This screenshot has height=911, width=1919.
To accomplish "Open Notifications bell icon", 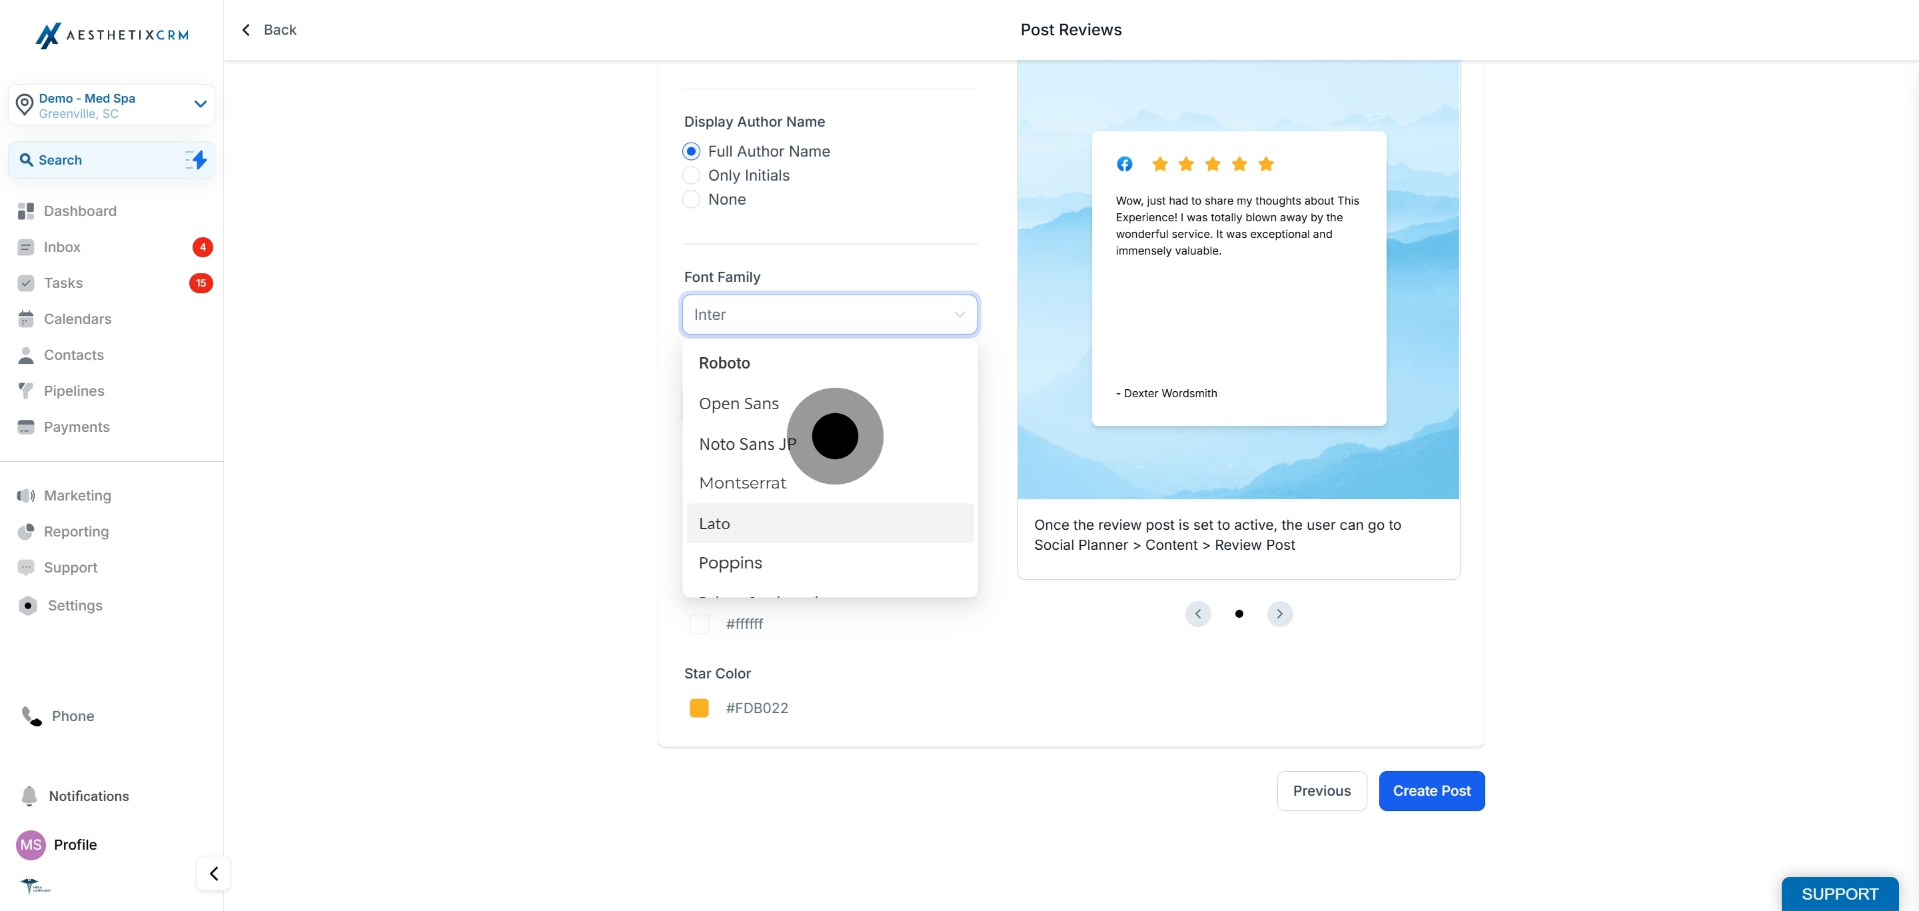I will click(29, 796).
